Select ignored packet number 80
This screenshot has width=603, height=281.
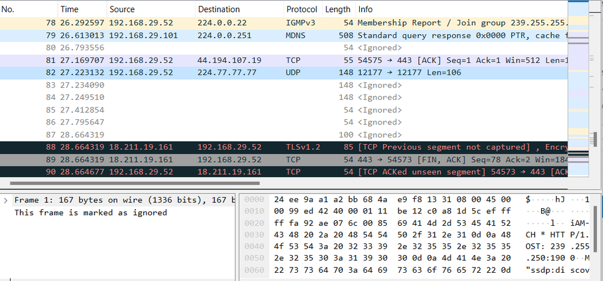tap(284, 48)
